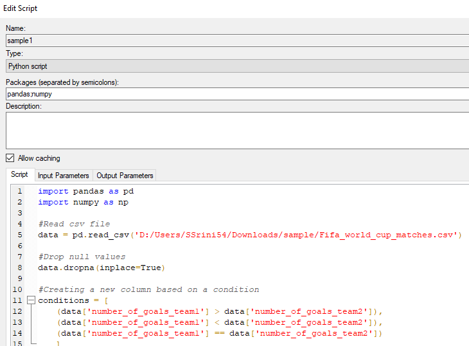The width and height of the screenshot is (469, 346).
Task: Place cursor on 'import pandas as pd' line
Action: (x=85, y=191)
